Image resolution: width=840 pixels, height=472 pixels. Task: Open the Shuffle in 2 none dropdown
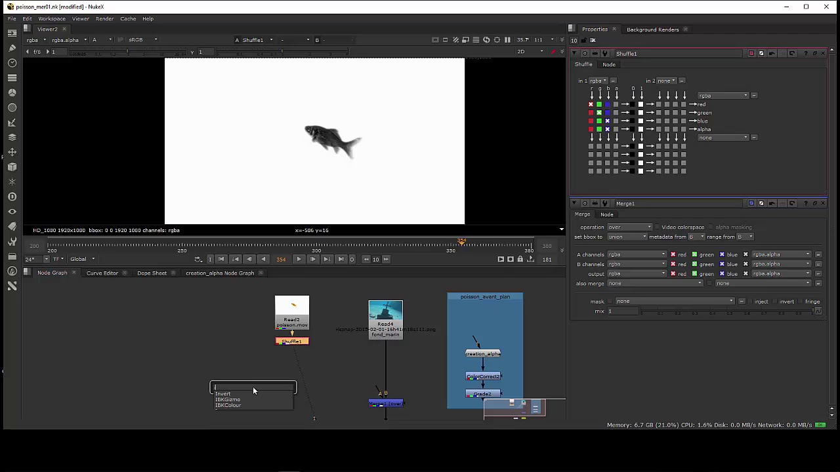coord(666,81)
